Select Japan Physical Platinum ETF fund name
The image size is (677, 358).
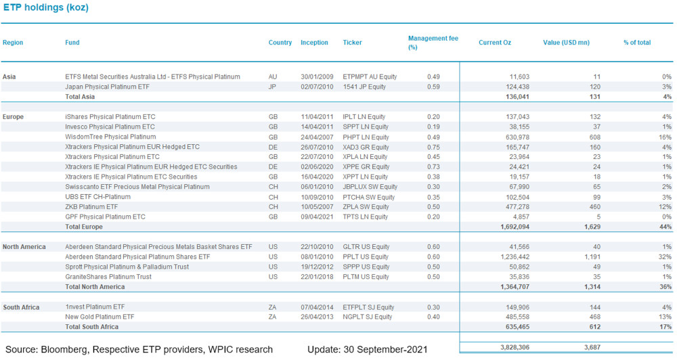[x=107, y=87]
